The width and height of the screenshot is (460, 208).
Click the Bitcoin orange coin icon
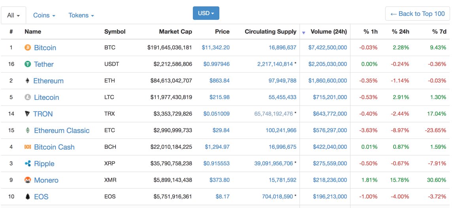coord(28,47)
